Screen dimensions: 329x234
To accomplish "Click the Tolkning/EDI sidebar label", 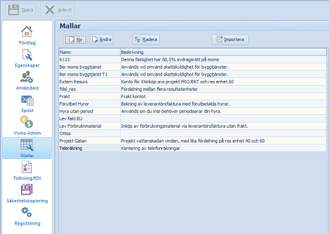I will pyautogui.click(x=27, y=178).
